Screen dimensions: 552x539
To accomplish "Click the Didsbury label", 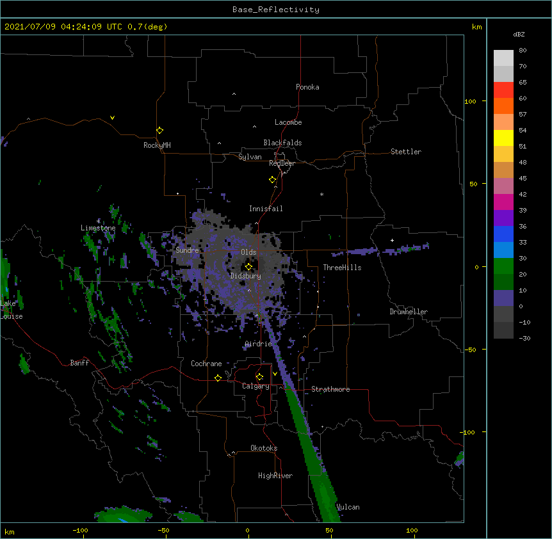I will 246,276.
